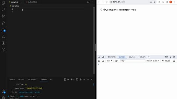The height and width of the screenshot is (99, 177).
Task: Split the editor to the right
Action: (88, 2)
